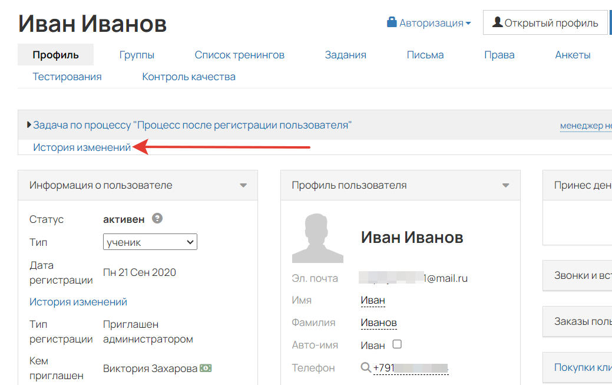Collapse the Информация о пользователе panel

(243, 185)
